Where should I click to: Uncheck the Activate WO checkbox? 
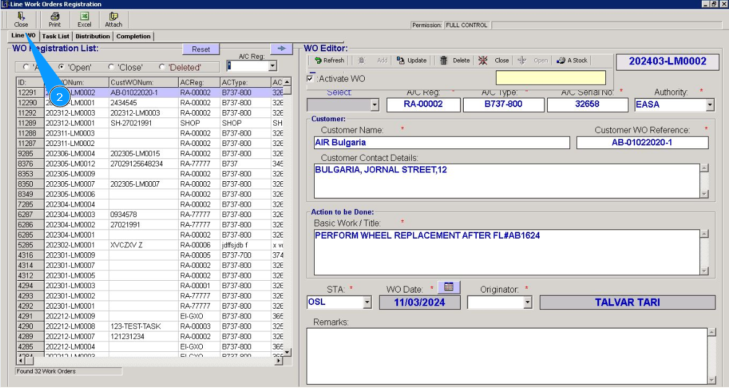coord(310,79)
